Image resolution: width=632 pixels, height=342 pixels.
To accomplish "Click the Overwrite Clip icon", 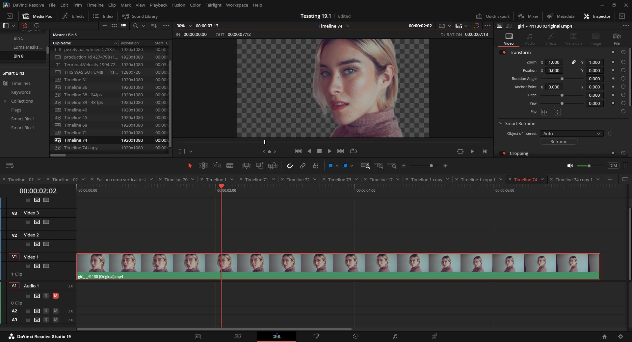I will 260,166.
